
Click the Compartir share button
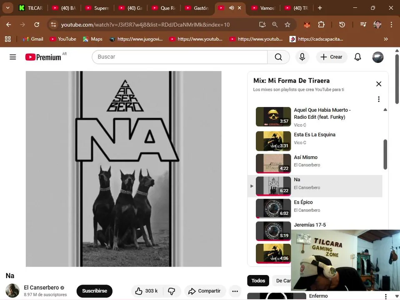205,291
